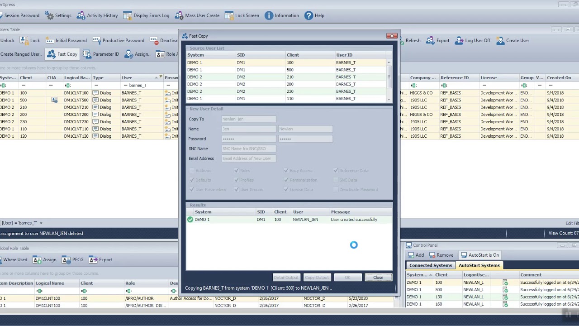This screenshot has height=326, width=579.
Task: Click Create Ranged User button
Action: pyautogui.click(x=20, y=54)
